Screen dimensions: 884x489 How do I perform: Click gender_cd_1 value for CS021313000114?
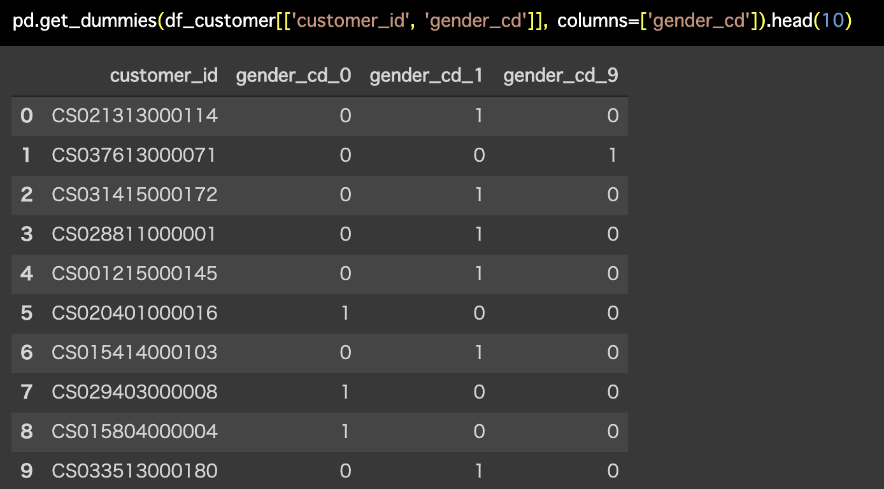click(x=479, y=116)
